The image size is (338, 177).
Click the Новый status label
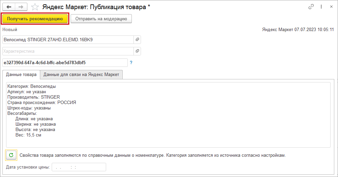(10, 30)
